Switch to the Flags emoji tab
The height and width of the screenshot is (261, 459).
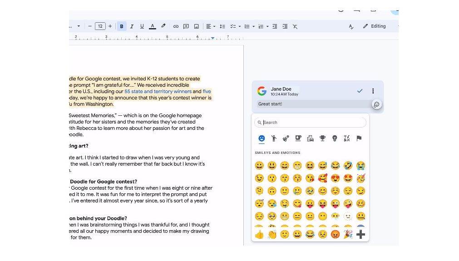click(359, 138)
